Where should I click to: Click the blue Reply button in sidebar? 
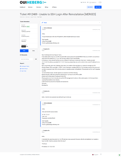point(24,51)
